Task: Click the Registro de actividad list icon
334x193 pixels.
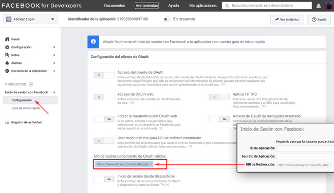Action: point(7,122)
